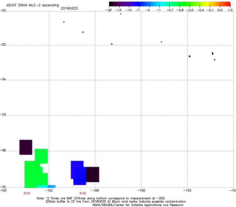Click the -7 color scale label
The height and width of the screenshot is (207, 236).
click(x=138, y=10)
